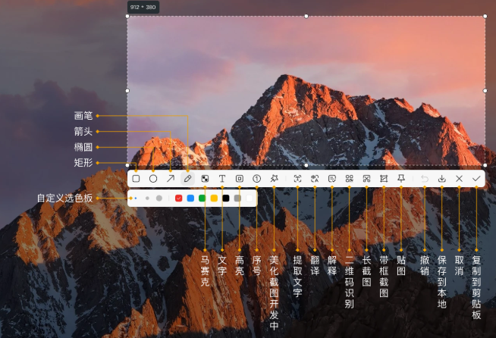Viewport: 496px width, 338px height.
Task: Confirm with checkmark to copy to clipboard
Action: tap(476, 179)
